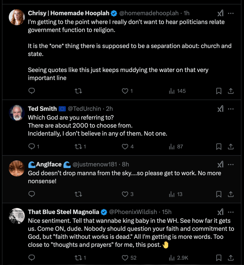Image resolution: width=244 pixels, height=265 pixels.
Task: Share Ted Smith's post
Action: (x=231, y=147)
